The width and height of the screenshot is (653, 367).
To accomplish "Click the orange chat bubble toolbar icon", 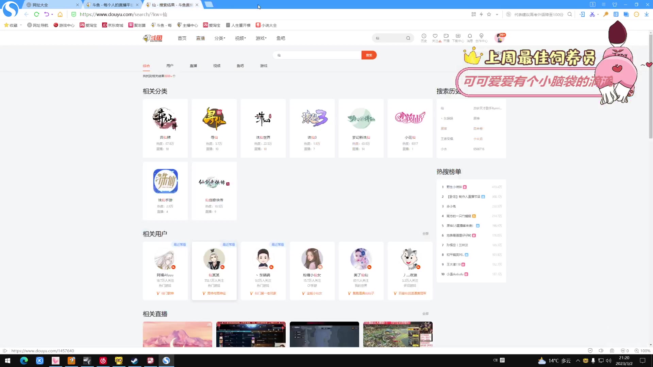I will point(636,14).
